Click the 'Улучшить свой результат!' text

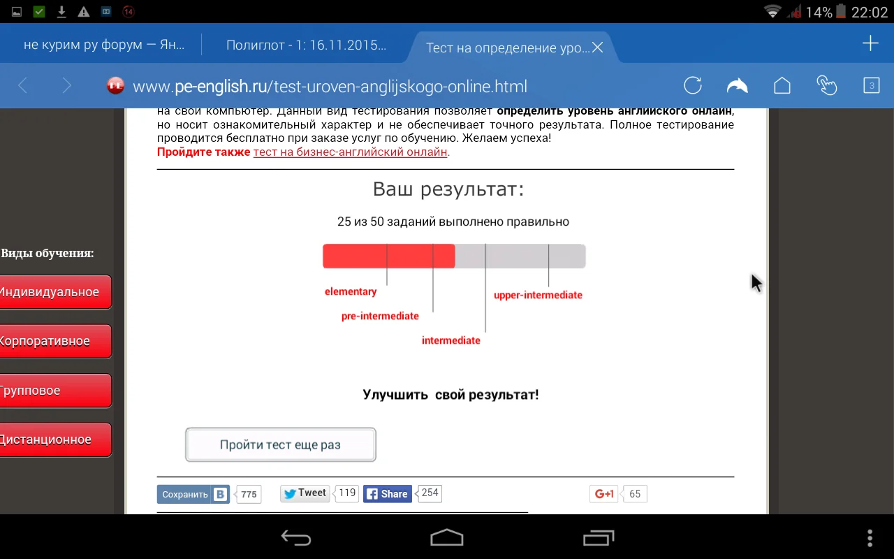point(450,395)
